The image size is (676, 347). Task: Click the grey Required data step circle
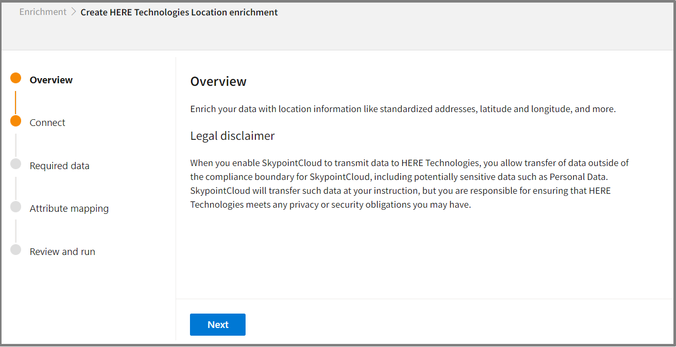tap(16, 164)
